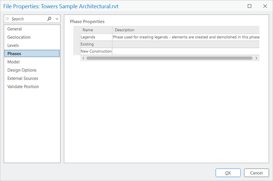273x181 pixels.
Task: Select the Phases tab
Action: (x=32, y=54)
